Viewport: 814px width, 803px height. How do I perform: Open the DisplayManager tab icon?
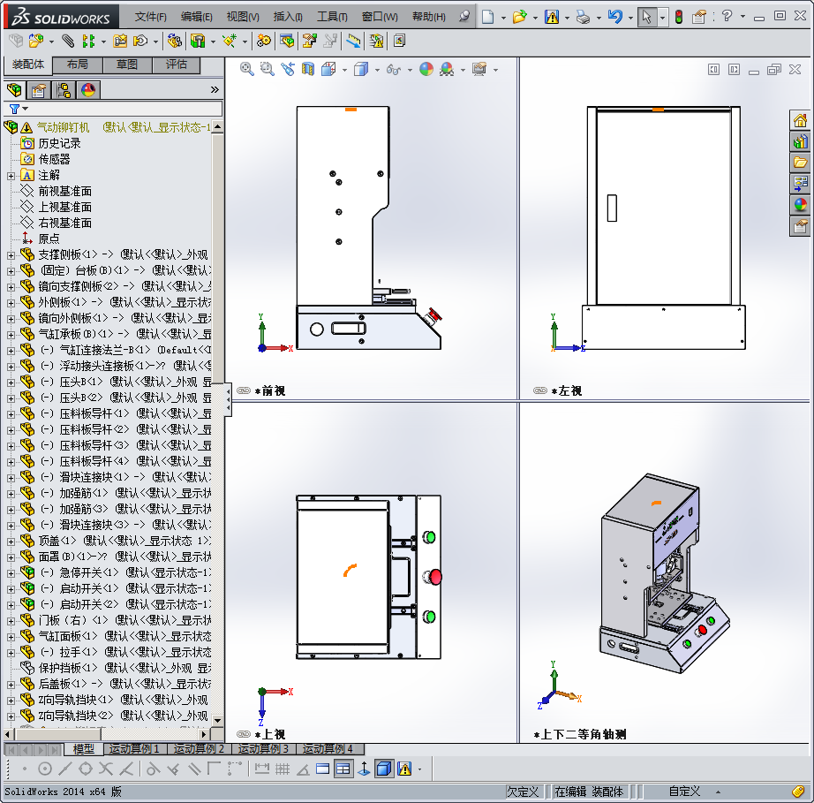[x=88, y=90]
